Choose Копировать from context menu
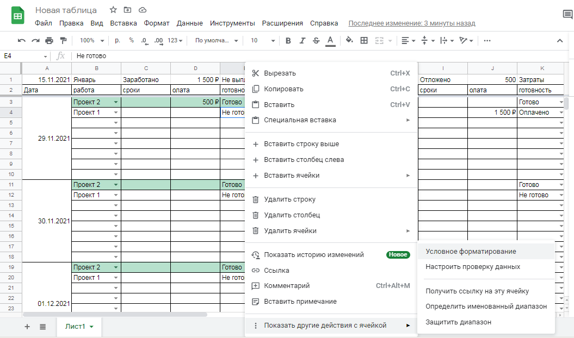The image size is (574, 338). (331, 89)
